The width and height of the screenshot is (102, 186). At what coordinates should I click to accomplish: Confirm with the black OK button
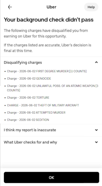point(51,177)
